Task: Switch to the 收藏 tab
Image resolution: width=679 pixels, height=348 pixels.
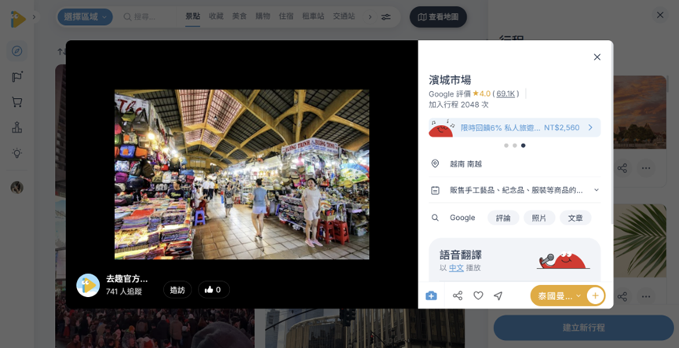Action: click(216, 16)
